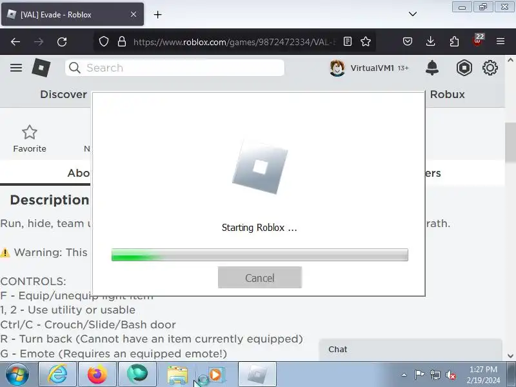
Task: Open the Action Center flag icon
Action: 419,375
